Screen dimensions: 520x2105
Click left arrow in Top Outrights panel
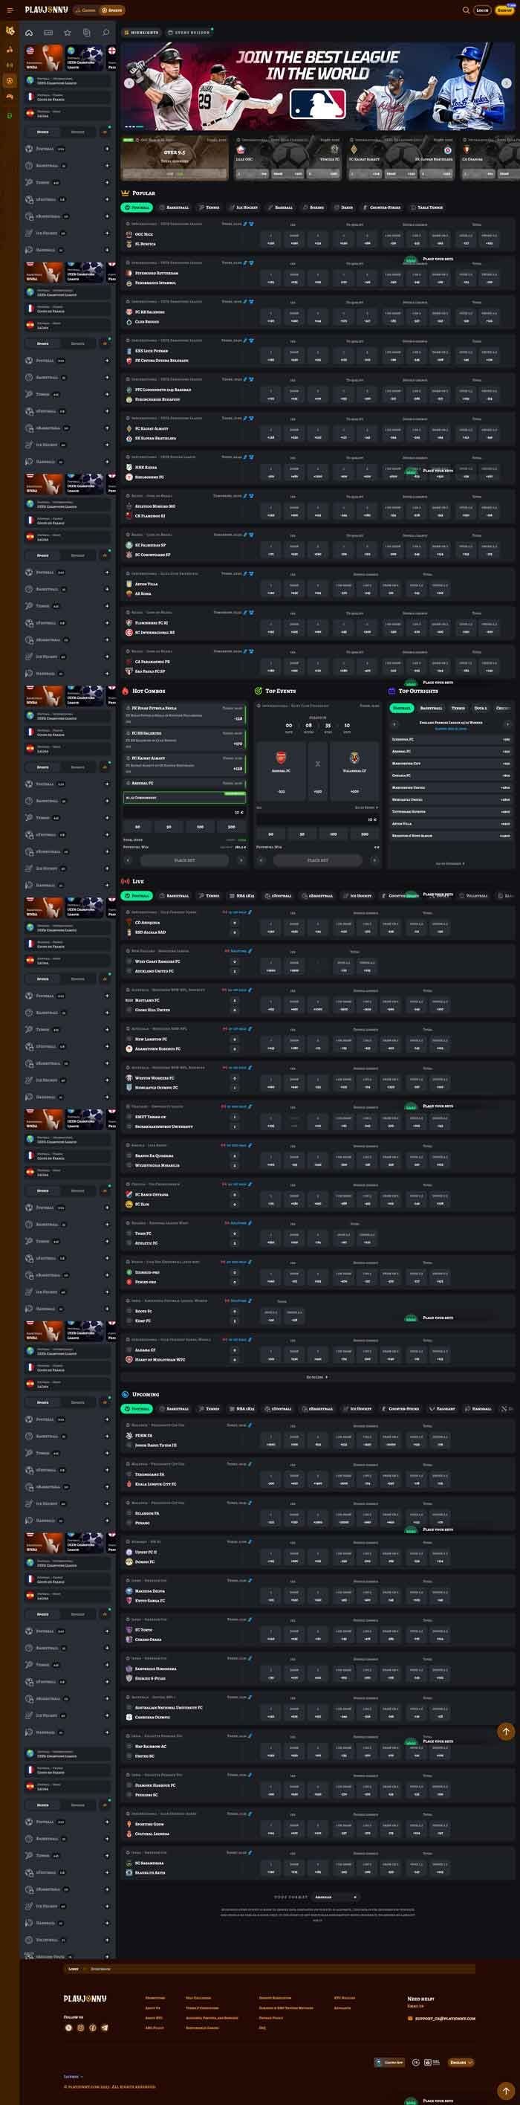point(395,724)
